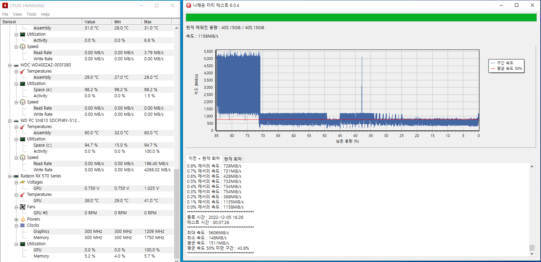This screenshot has width=541, height=262.
Task: Click the WDC WD40EZAZ-00SF3B0 drive icon
Action: pyautogui.click(x=16, y=65)
